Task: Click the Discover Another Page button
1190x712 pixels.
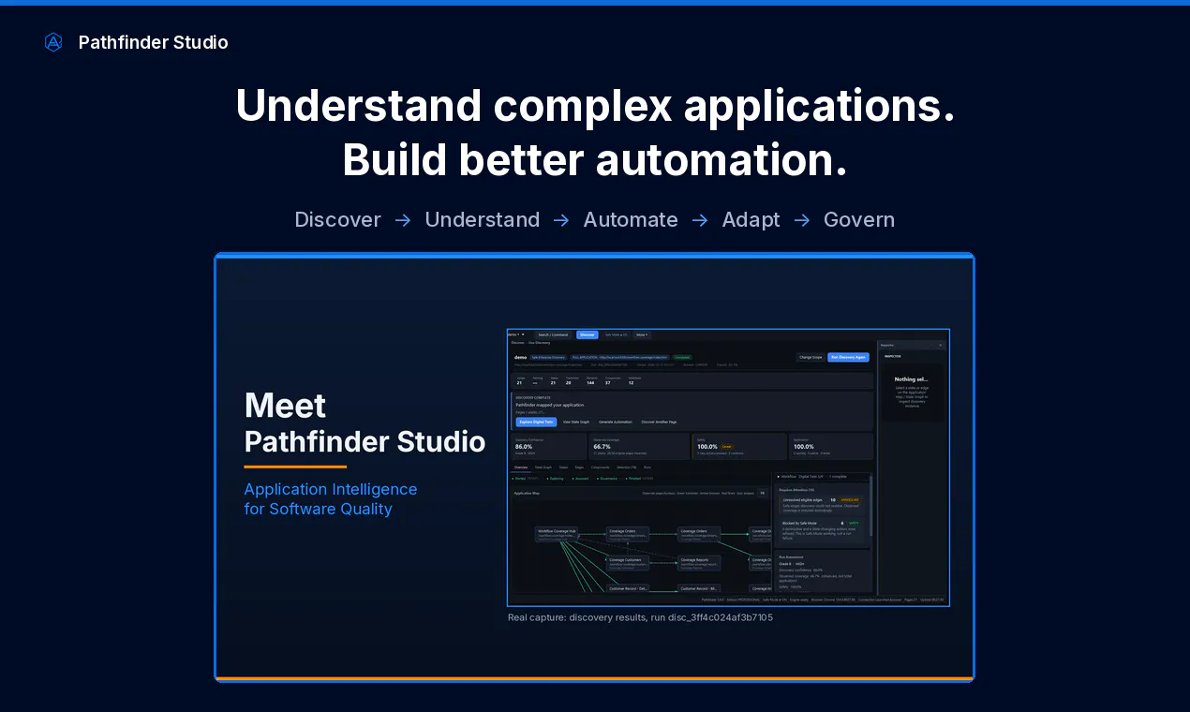Action: click(659, 423)
